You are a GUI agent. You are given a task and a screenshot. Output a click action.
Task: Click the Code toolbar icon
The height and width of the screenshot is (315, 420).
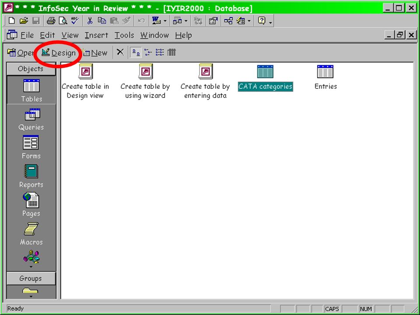[198, 21]
